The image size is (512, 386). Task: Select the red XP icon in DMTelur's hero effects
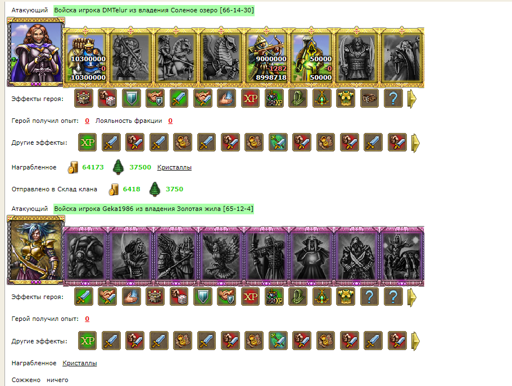[251, 98]
